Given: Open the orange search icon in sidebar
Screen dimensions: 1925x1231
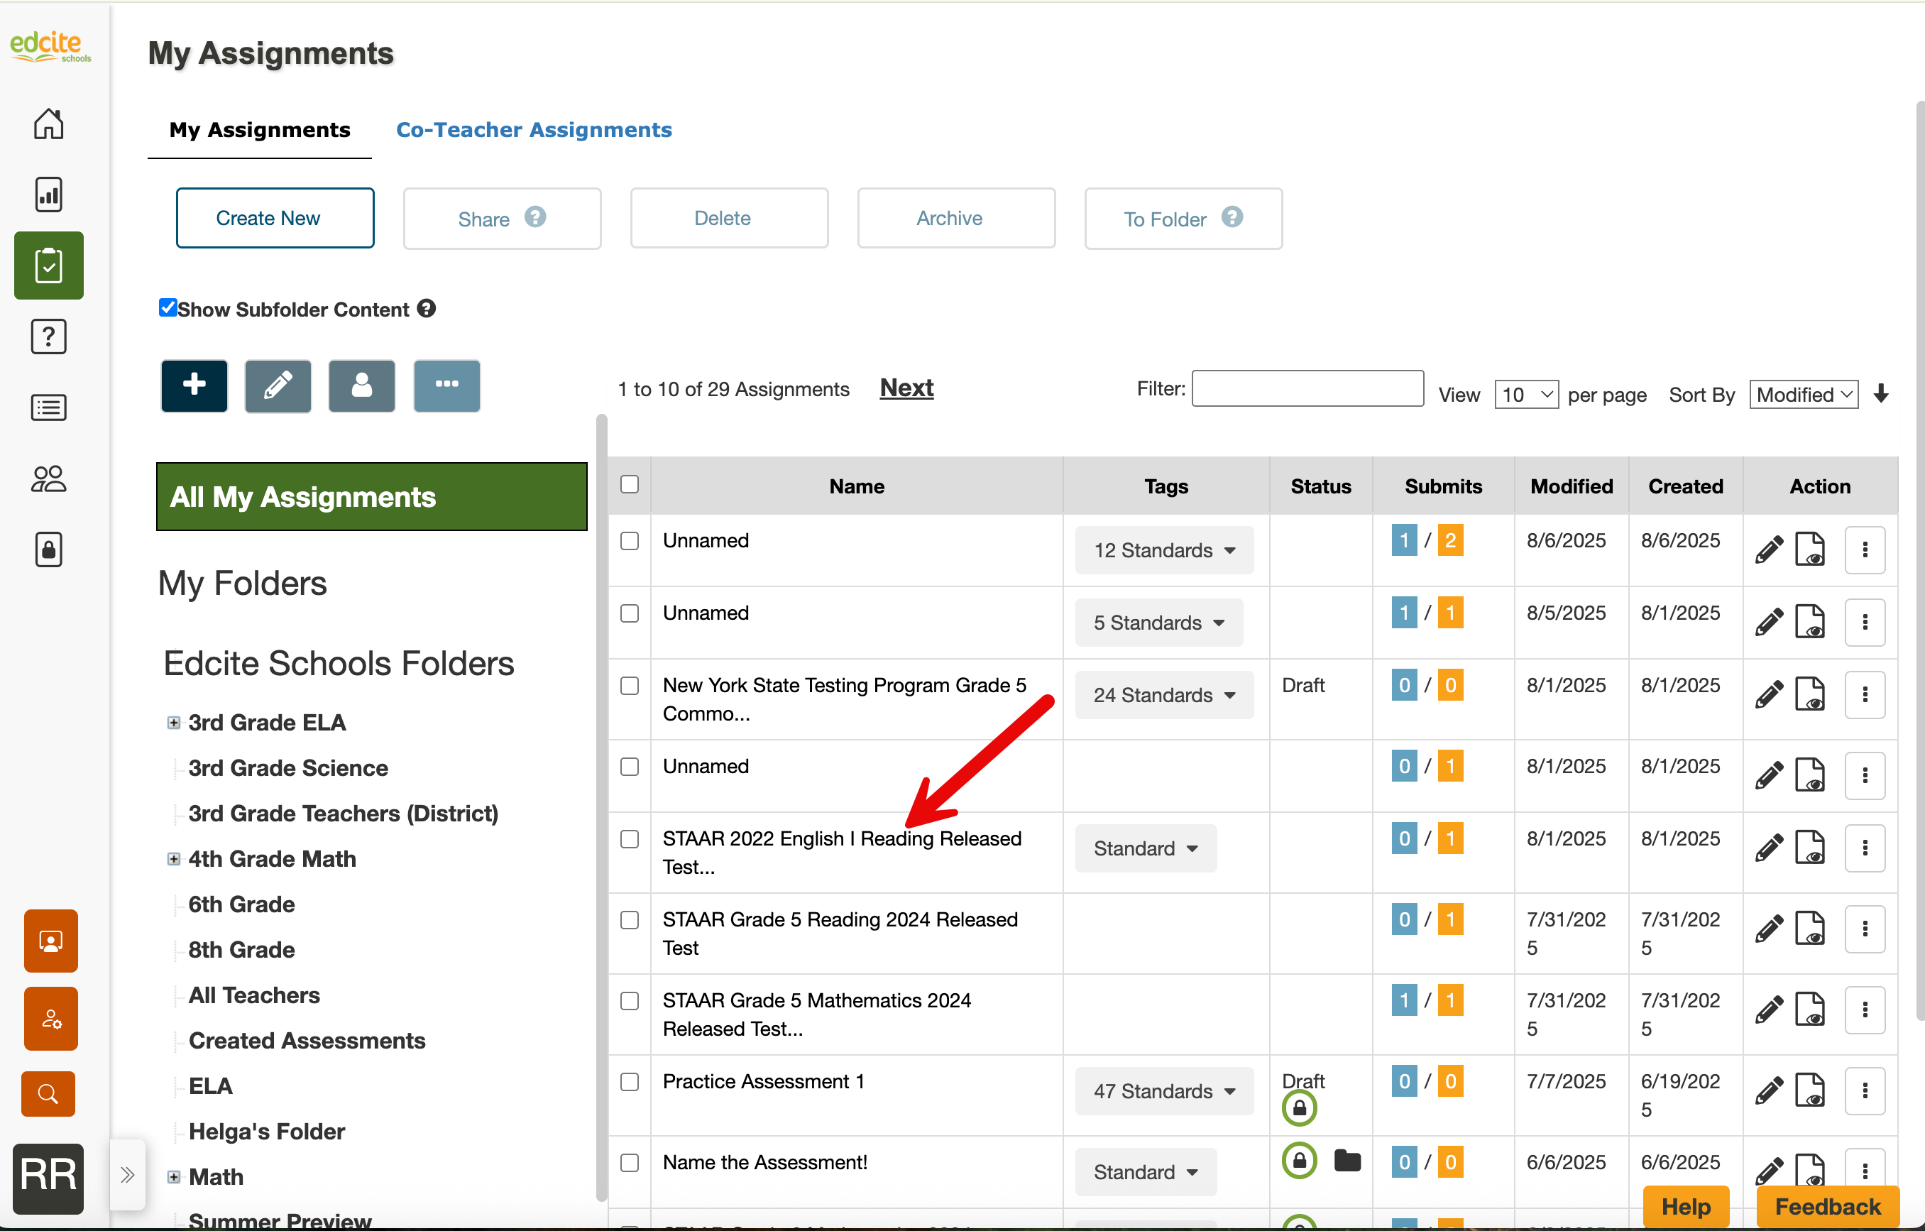Looking at the screenshot, I should [x=48, y=1093].
